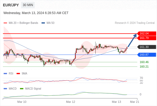Select the 162.04 resistance price label
Viewport: 157px width, 106px height.
[x=147, y=33]
